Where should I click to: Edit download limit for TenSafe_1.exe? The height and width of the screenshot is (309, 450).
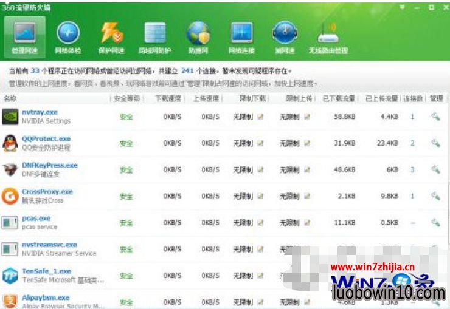[260, 276]
